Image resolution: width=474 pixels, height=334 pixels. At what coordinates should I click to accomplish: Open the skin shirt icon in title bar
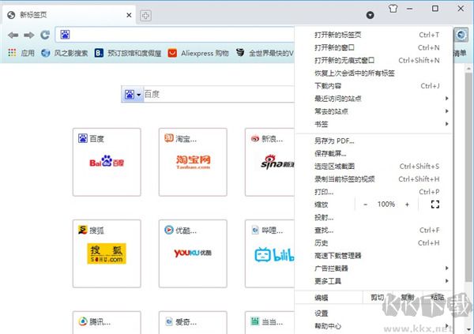[393, 9]
